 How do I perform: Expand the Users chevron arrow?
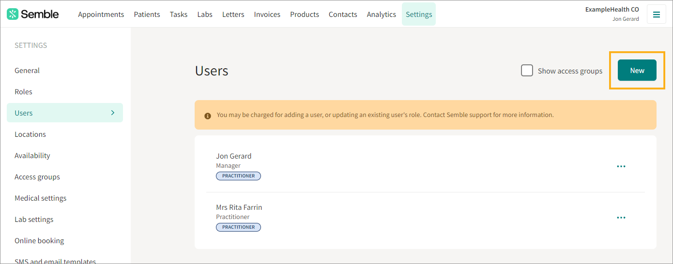113,113
